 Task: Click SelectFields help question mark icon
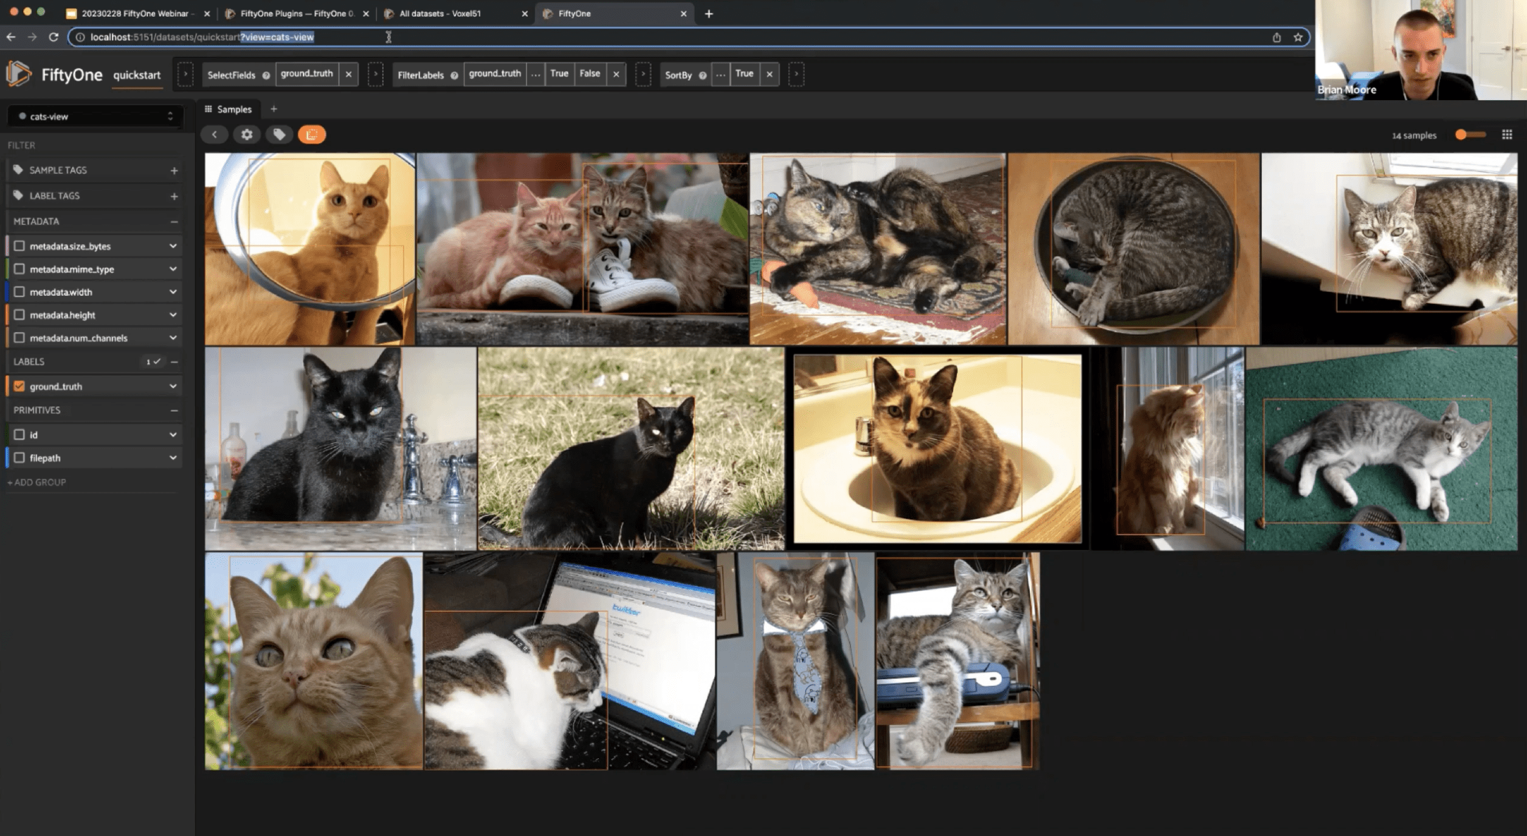point(266,75)
